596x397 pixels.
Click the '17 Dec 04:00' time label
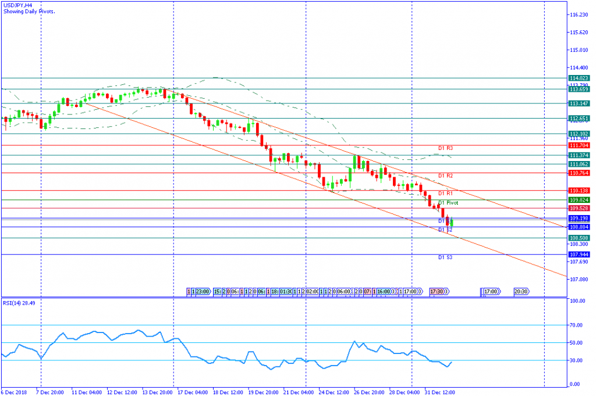pos(193,392)
